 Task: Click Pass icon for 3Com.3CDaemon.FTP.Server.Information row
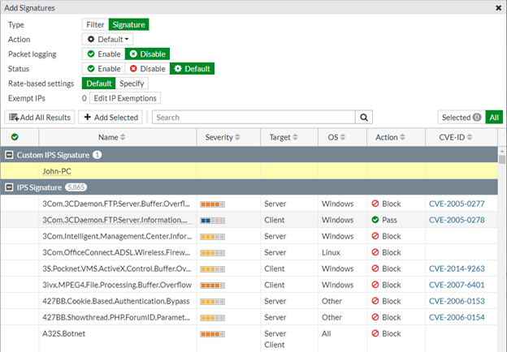pyautogui.click(x=375, y=220)
